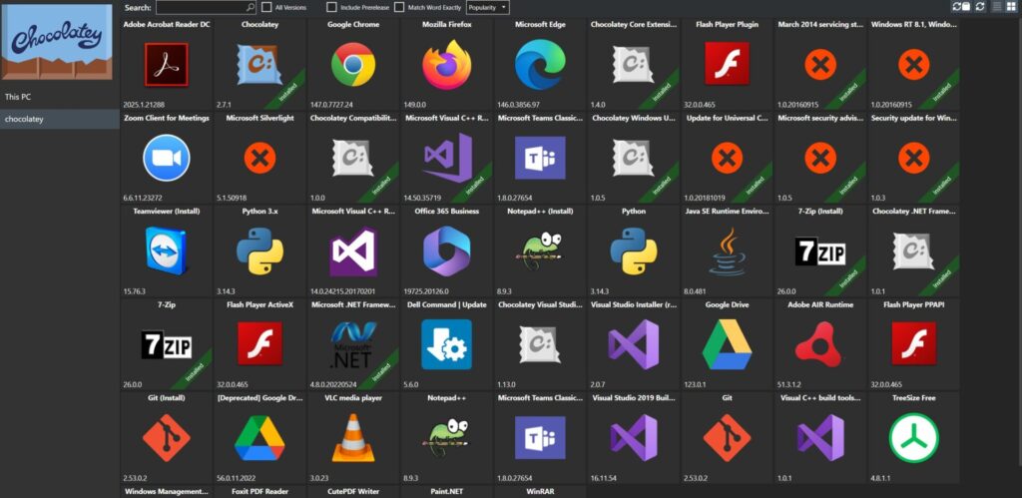
Task: Click version text 147.0.7727.24
Action: [x=331, y=105]
